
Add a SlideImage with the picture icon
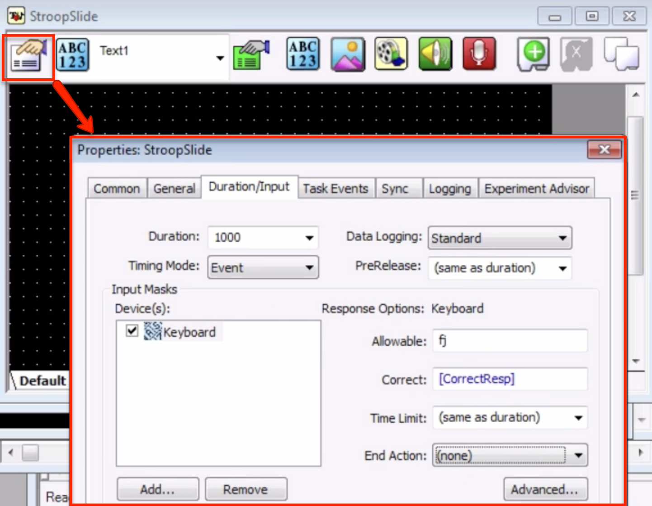pos(348,54)
